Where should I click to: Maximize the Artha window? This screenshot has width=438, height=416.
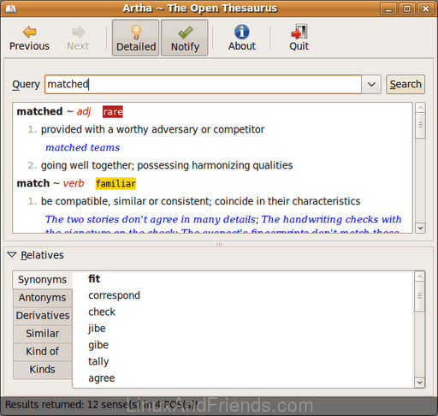(x=407, y=9)
